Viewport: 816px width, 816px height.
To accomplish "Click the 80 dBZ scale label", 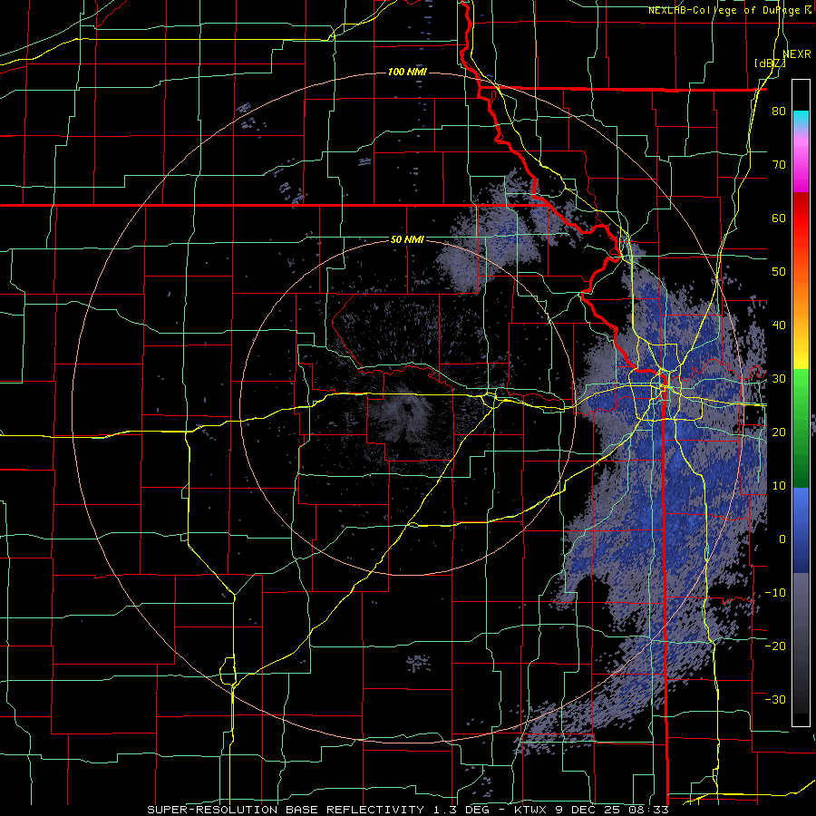I will 779,112.
